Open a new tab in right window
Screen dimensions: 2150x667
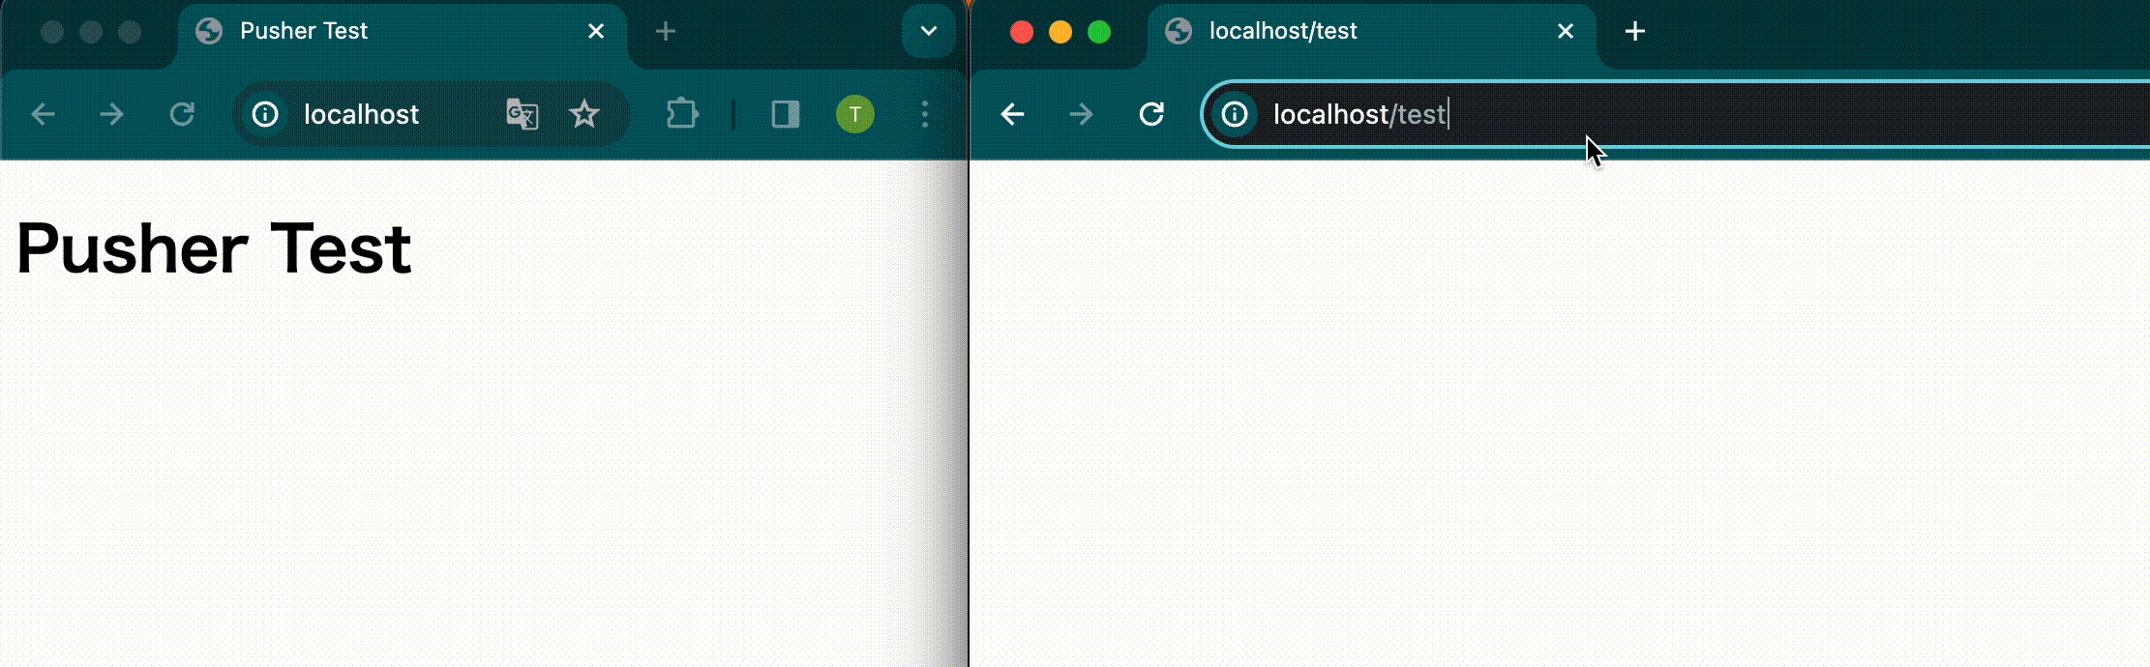tap(1635, 31)
